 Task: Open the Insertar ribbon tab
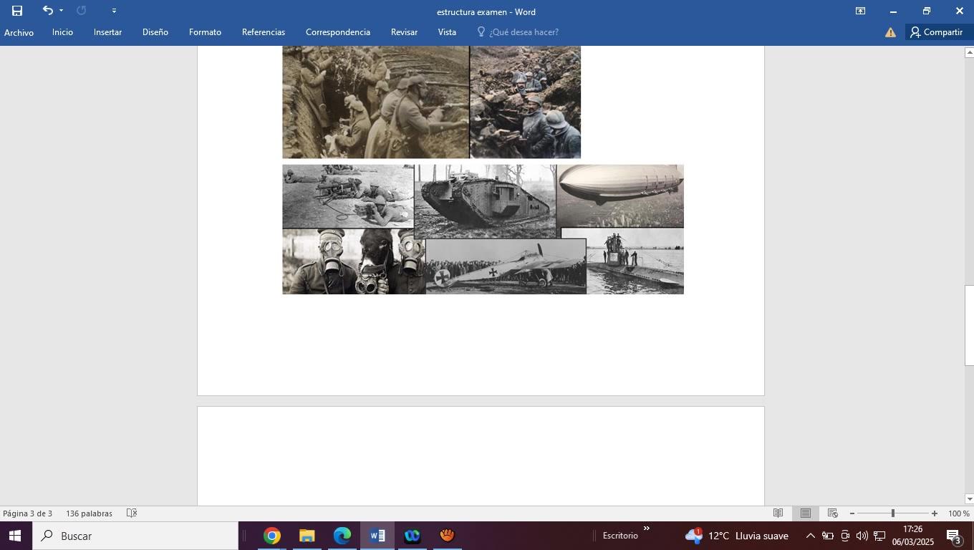(107, 32)
